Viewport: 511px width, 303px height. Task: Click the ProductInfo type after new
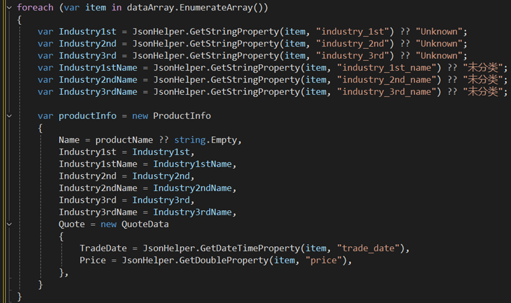tap(182, 116)
